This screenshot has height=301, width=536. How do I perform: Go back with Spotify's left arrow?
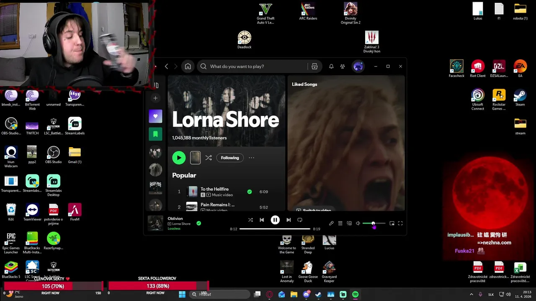[166, 66]
